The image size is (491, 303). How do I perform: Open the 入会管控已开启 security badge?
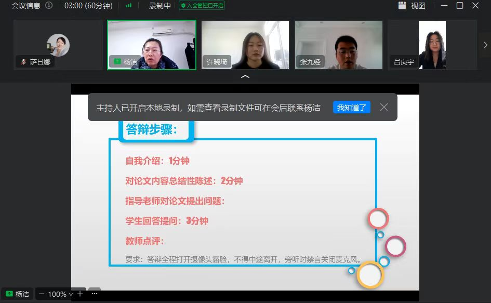click(x=202, y=5)
